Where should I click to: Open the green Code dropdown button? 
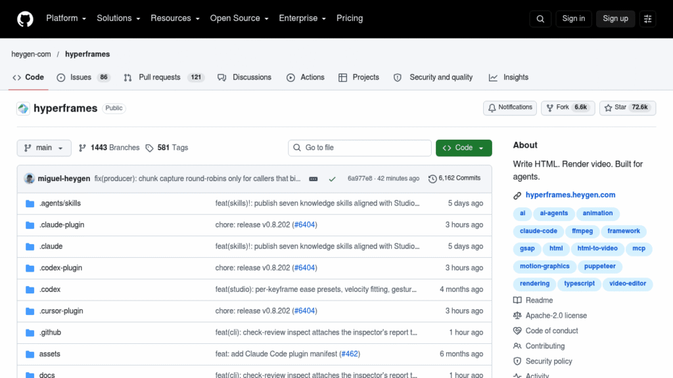(x=463, y=148)
